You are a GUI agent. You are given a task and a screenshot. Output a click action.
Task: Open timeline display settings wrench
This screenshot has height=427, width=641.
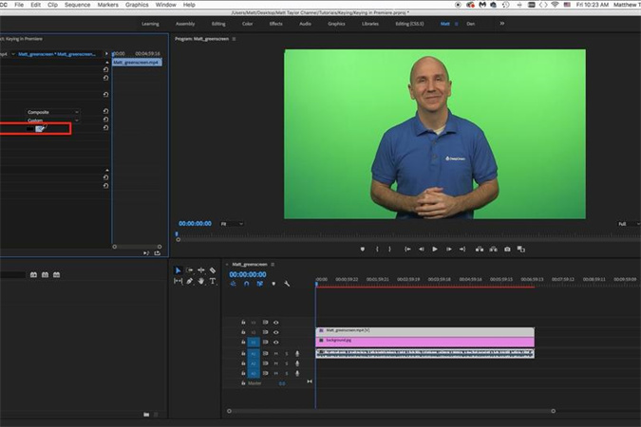tap(287, 284)
